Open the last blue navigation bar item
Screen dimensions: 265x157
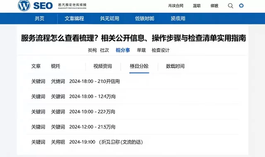(178, 18)
